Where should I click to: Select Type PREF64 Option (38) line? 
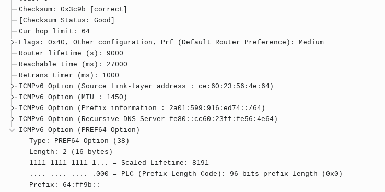(x=79, y=141)
